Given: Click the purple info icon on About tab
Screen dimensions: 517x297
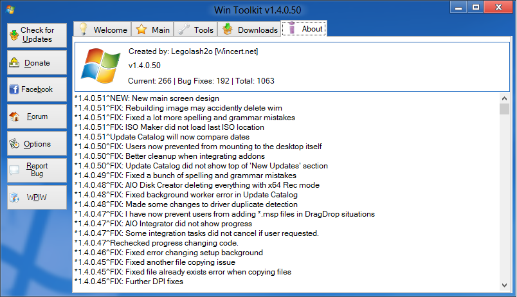Looking at the screenshot, I should pos(292,28).
